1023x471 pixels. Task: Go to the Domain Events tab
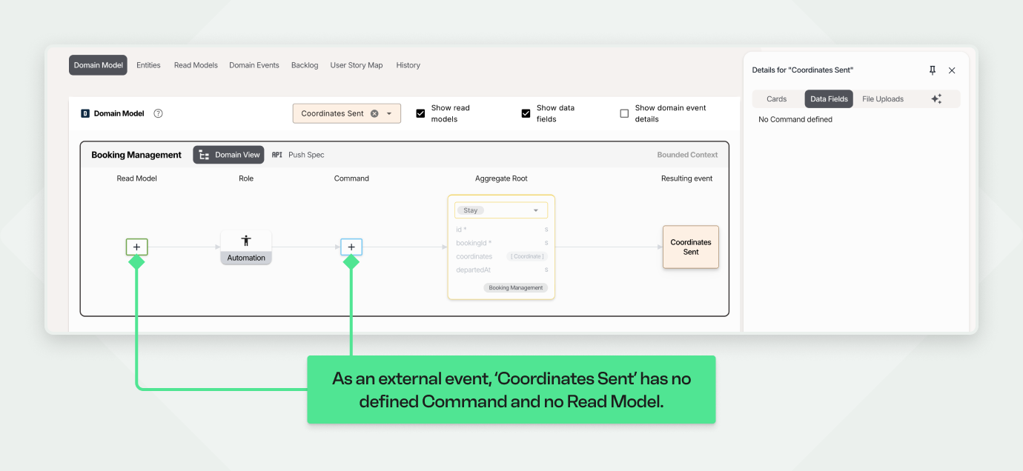point(254,65)
